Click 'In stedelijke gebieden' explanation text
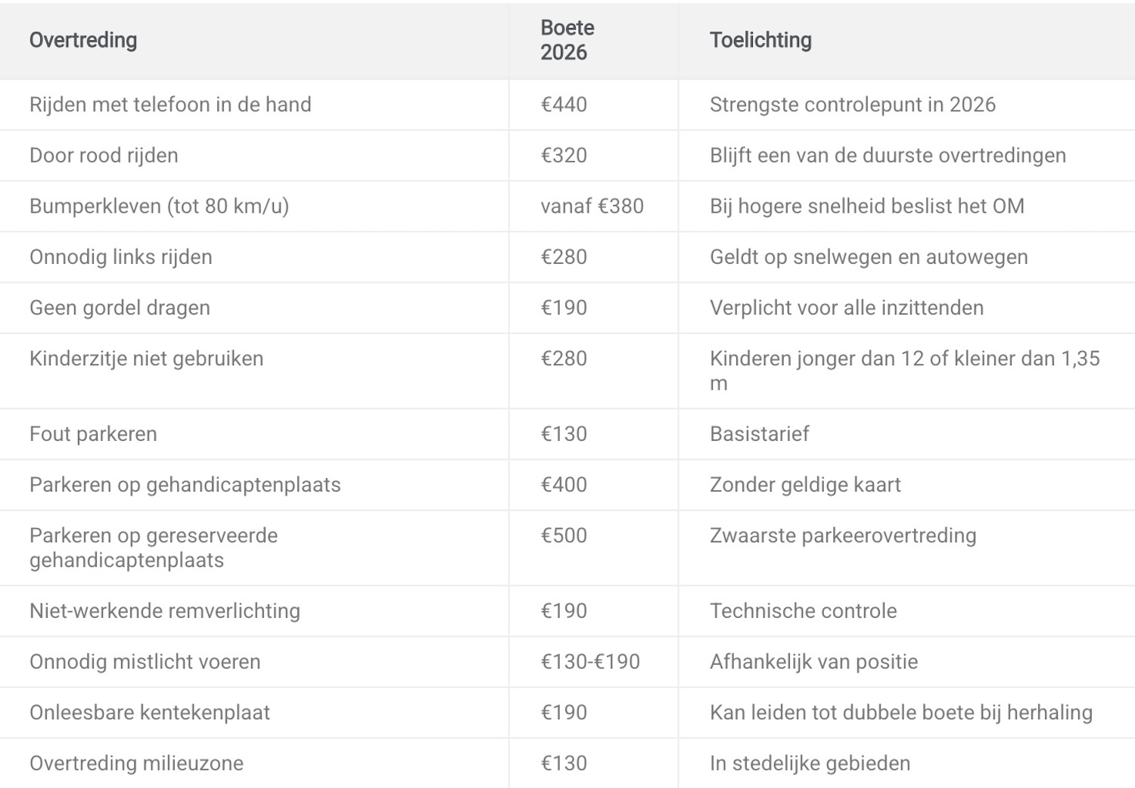Viewport: 1135px width, 788px height. (810, 763)
